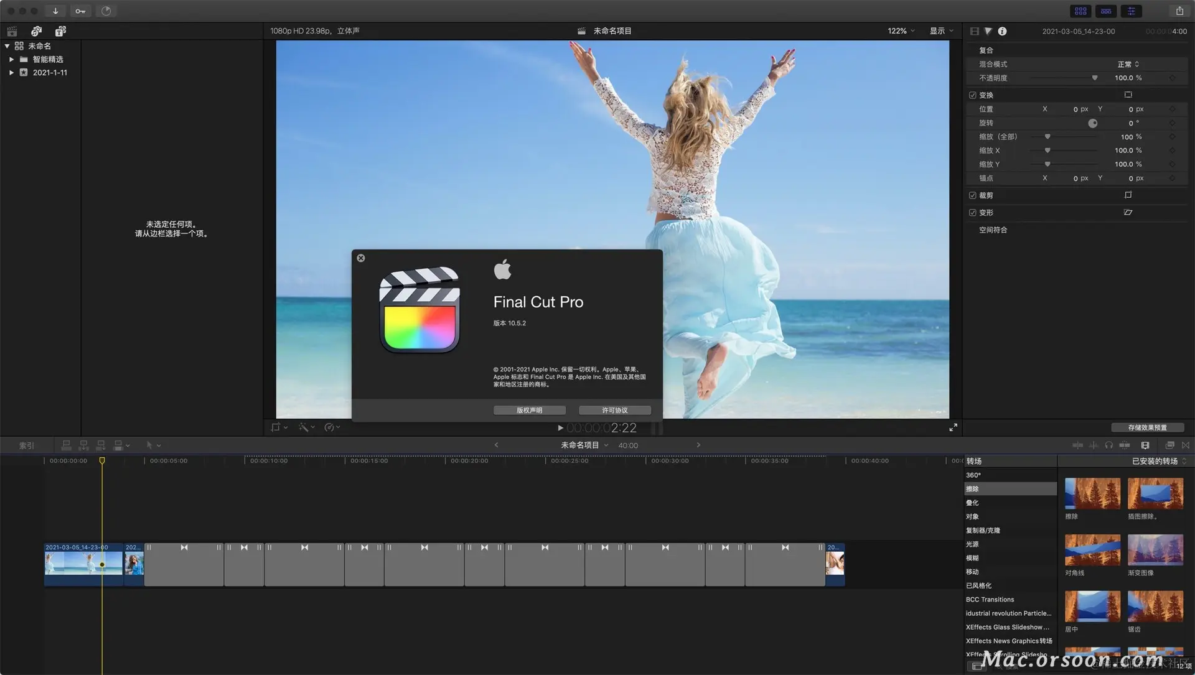1195x675 pixels.
Task: Uncheck the 变换 transform checkbox
Action: coord(973,95)
